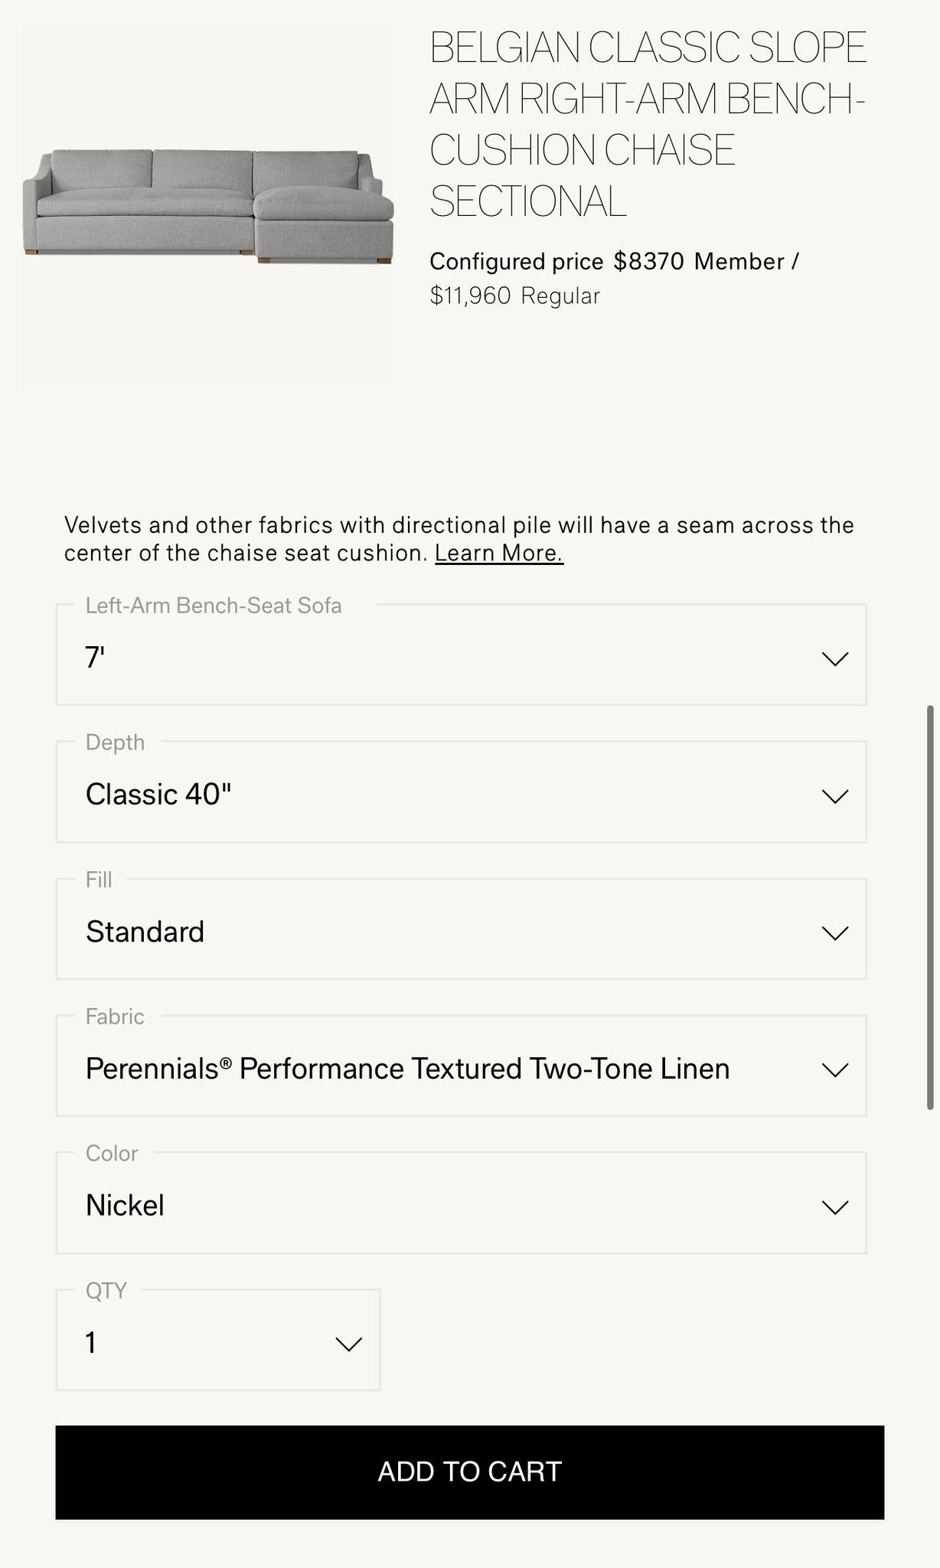Click the $11,960 Regular price text

(x=514, y=296)
